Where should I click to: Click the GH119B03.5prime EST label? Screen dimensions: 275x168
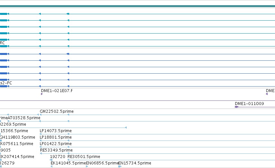coord(17,137)
